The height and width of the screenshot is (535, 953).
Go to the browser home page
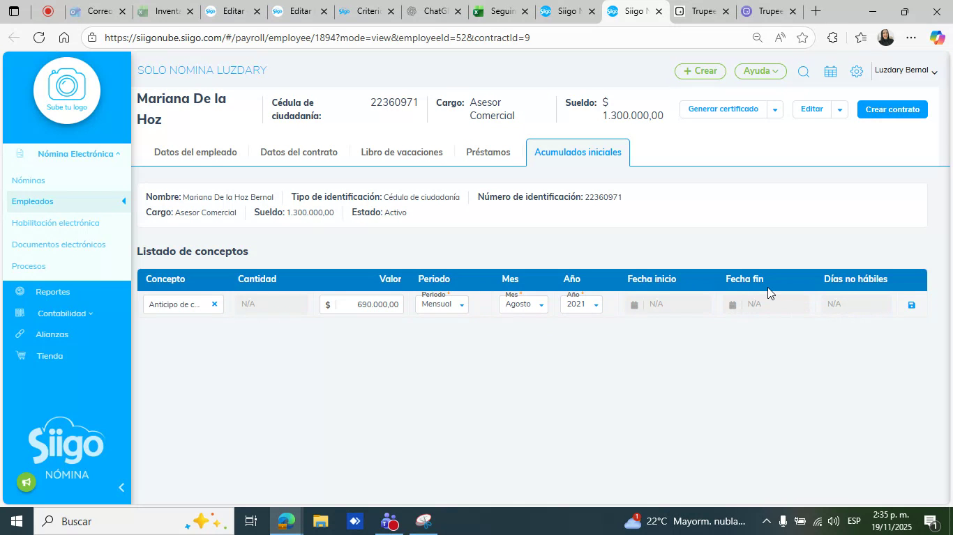(x=64, y=38)
